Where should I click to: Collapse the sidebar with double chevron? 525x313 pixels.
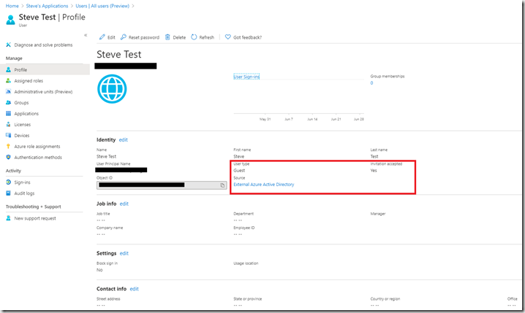(x=86, y=35)
